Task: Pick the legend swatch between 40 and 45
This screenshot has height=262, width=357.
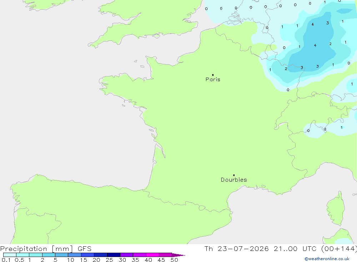Action: [x=152, y=255]
